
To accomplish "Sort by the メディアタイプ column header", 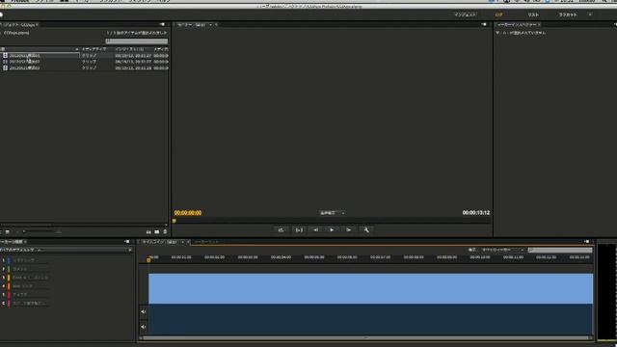I will (x=94, y=49).
